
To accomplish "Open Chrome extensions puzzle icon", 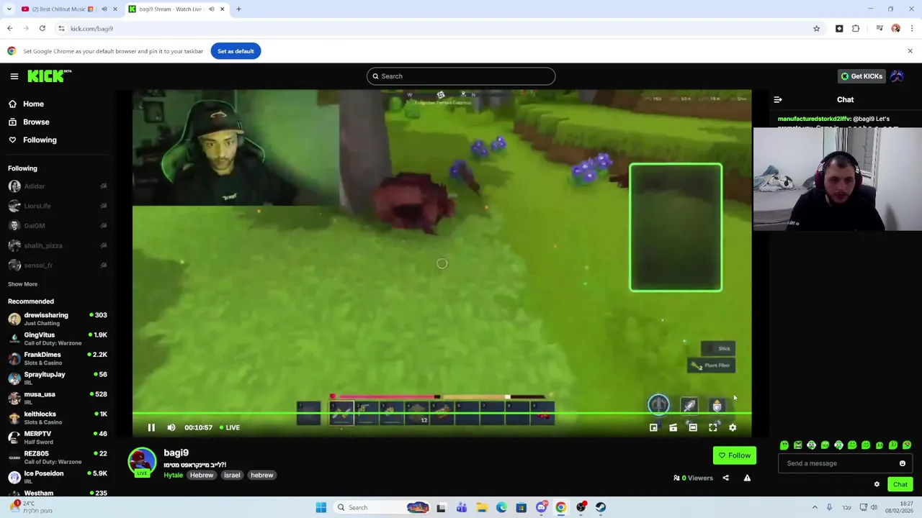I will [x=856, y=29].
